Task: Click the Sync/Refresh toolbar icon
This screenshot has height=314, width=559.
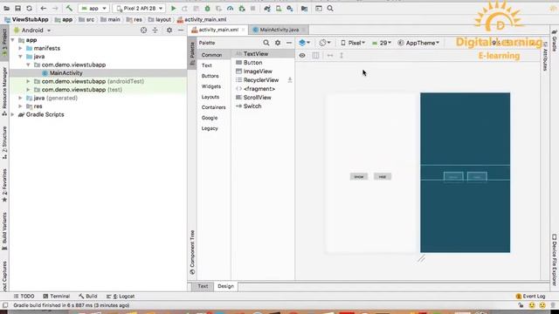Action: [x=29, y=8]
